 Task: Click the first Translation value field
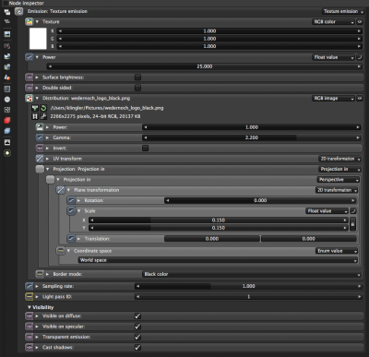tap(212, 239)
